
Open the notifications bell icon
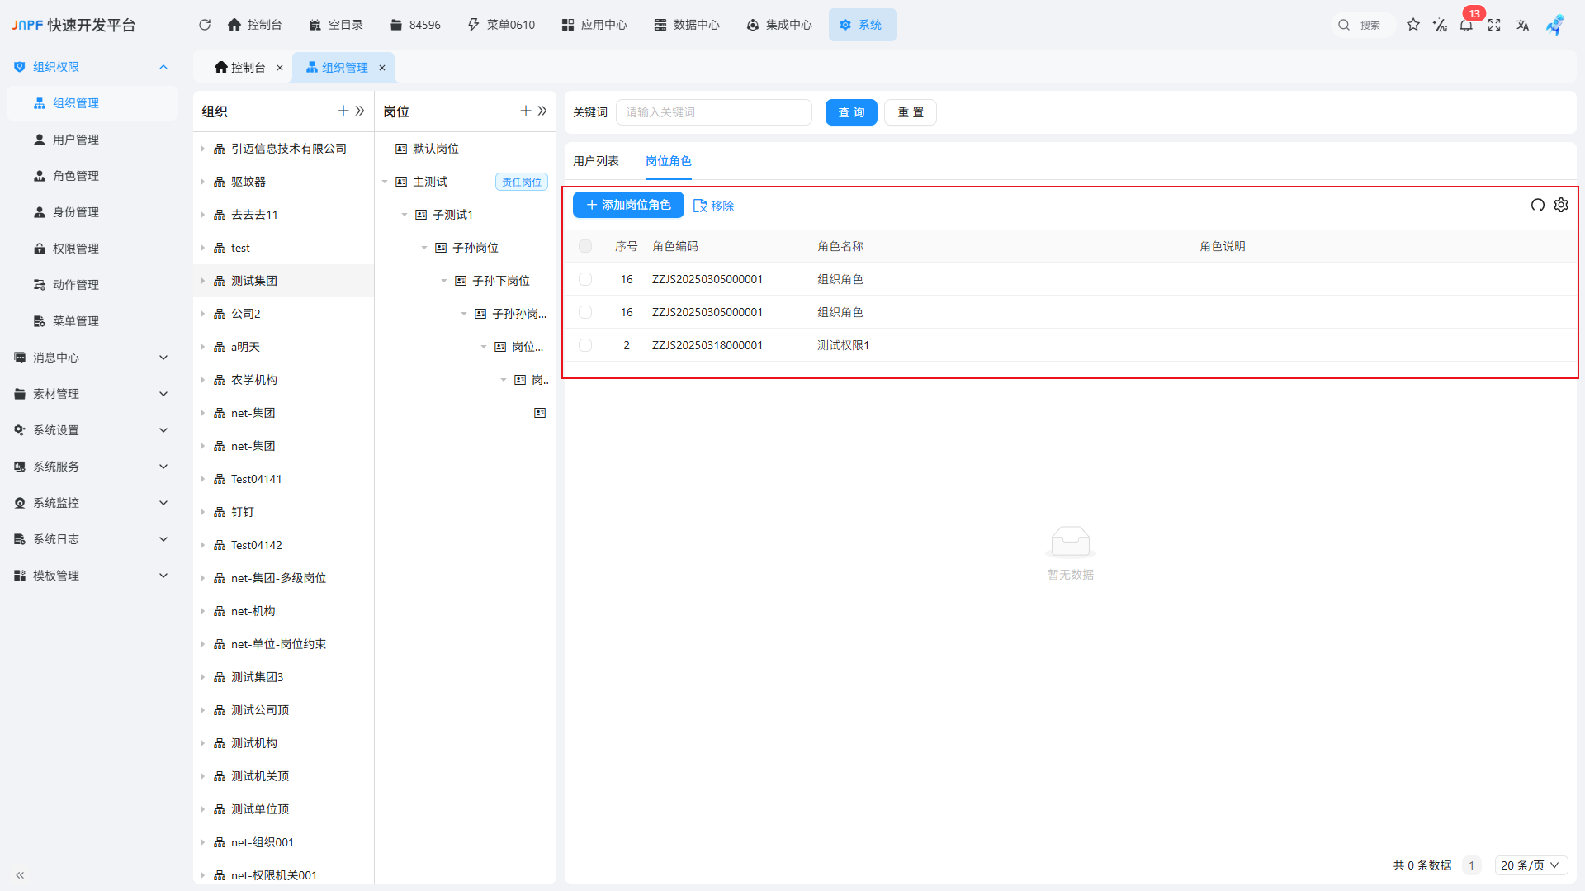coord(1466,25)
